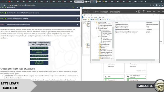Select Name Resolution Policy in the tree

click(105, 24)
